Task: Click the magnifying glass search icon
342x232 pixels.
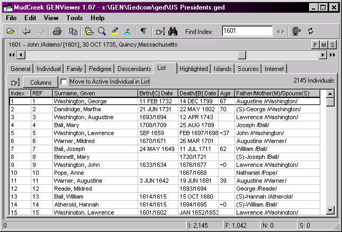Action: point(102,31)
